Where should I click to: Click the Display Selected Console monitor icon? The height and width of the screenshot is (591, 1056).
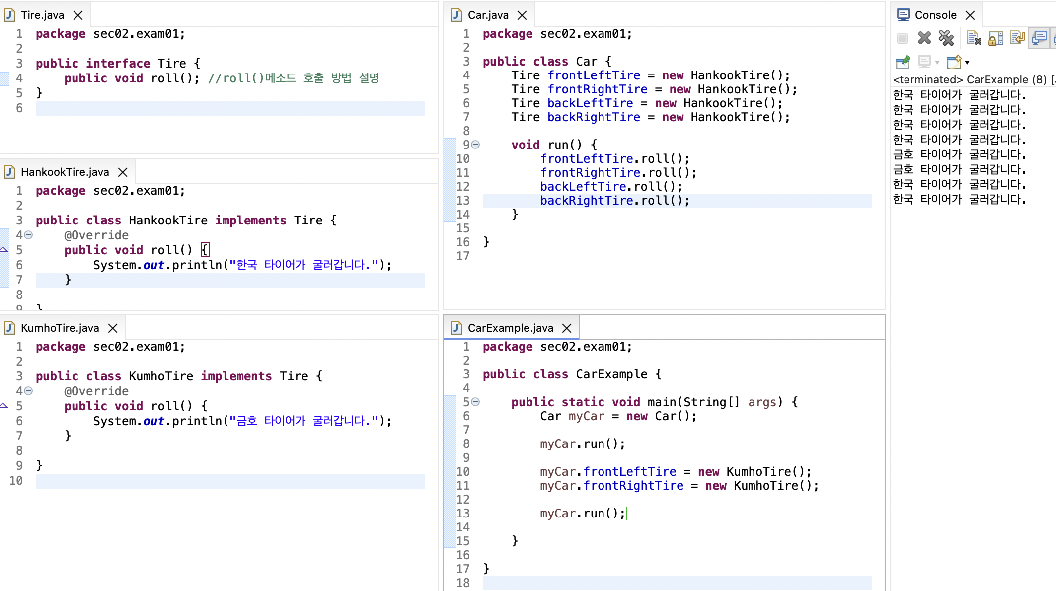point(924,62)
